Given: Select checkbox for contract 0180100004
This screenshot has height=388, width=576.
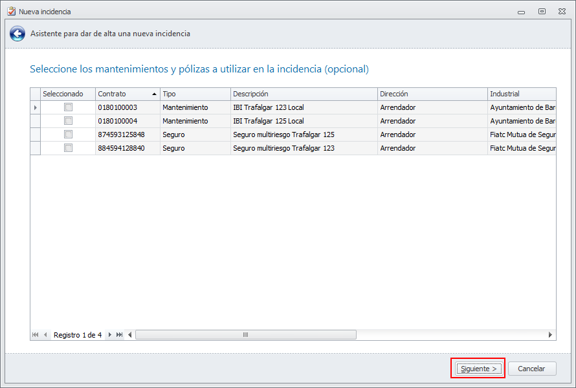Looking at the screenshot, I should (x=68, y=121).
